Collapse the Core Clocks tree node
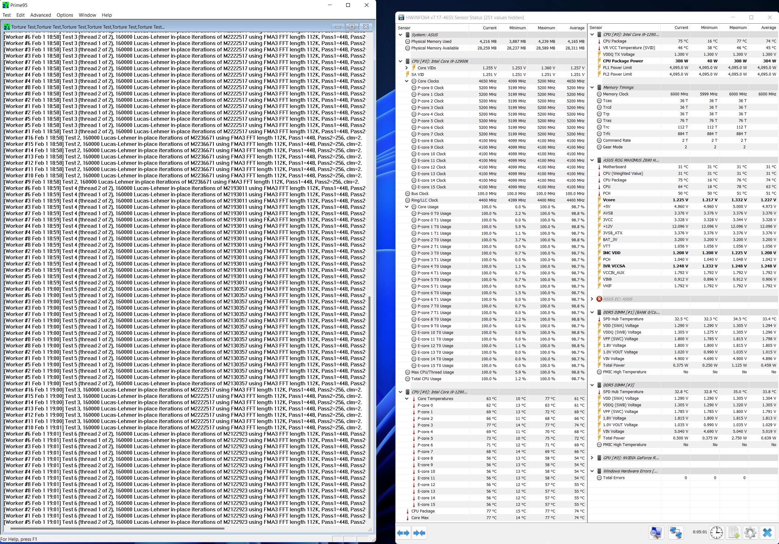This screenshot has height=544, width=779. (406, 81)
